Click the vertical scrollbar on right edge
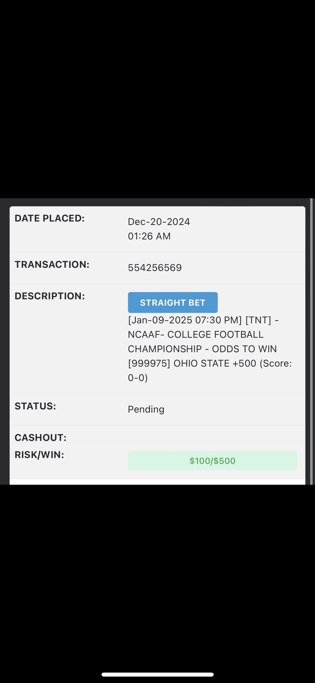The height and width of the screenshot is (683, 315). [x=311, y=341]
